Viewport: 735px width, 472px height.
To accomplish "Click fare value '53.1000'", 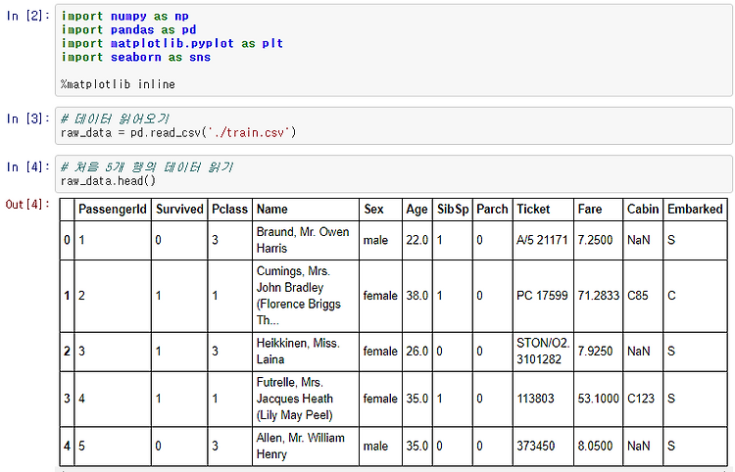I will [x=598, y=399].
